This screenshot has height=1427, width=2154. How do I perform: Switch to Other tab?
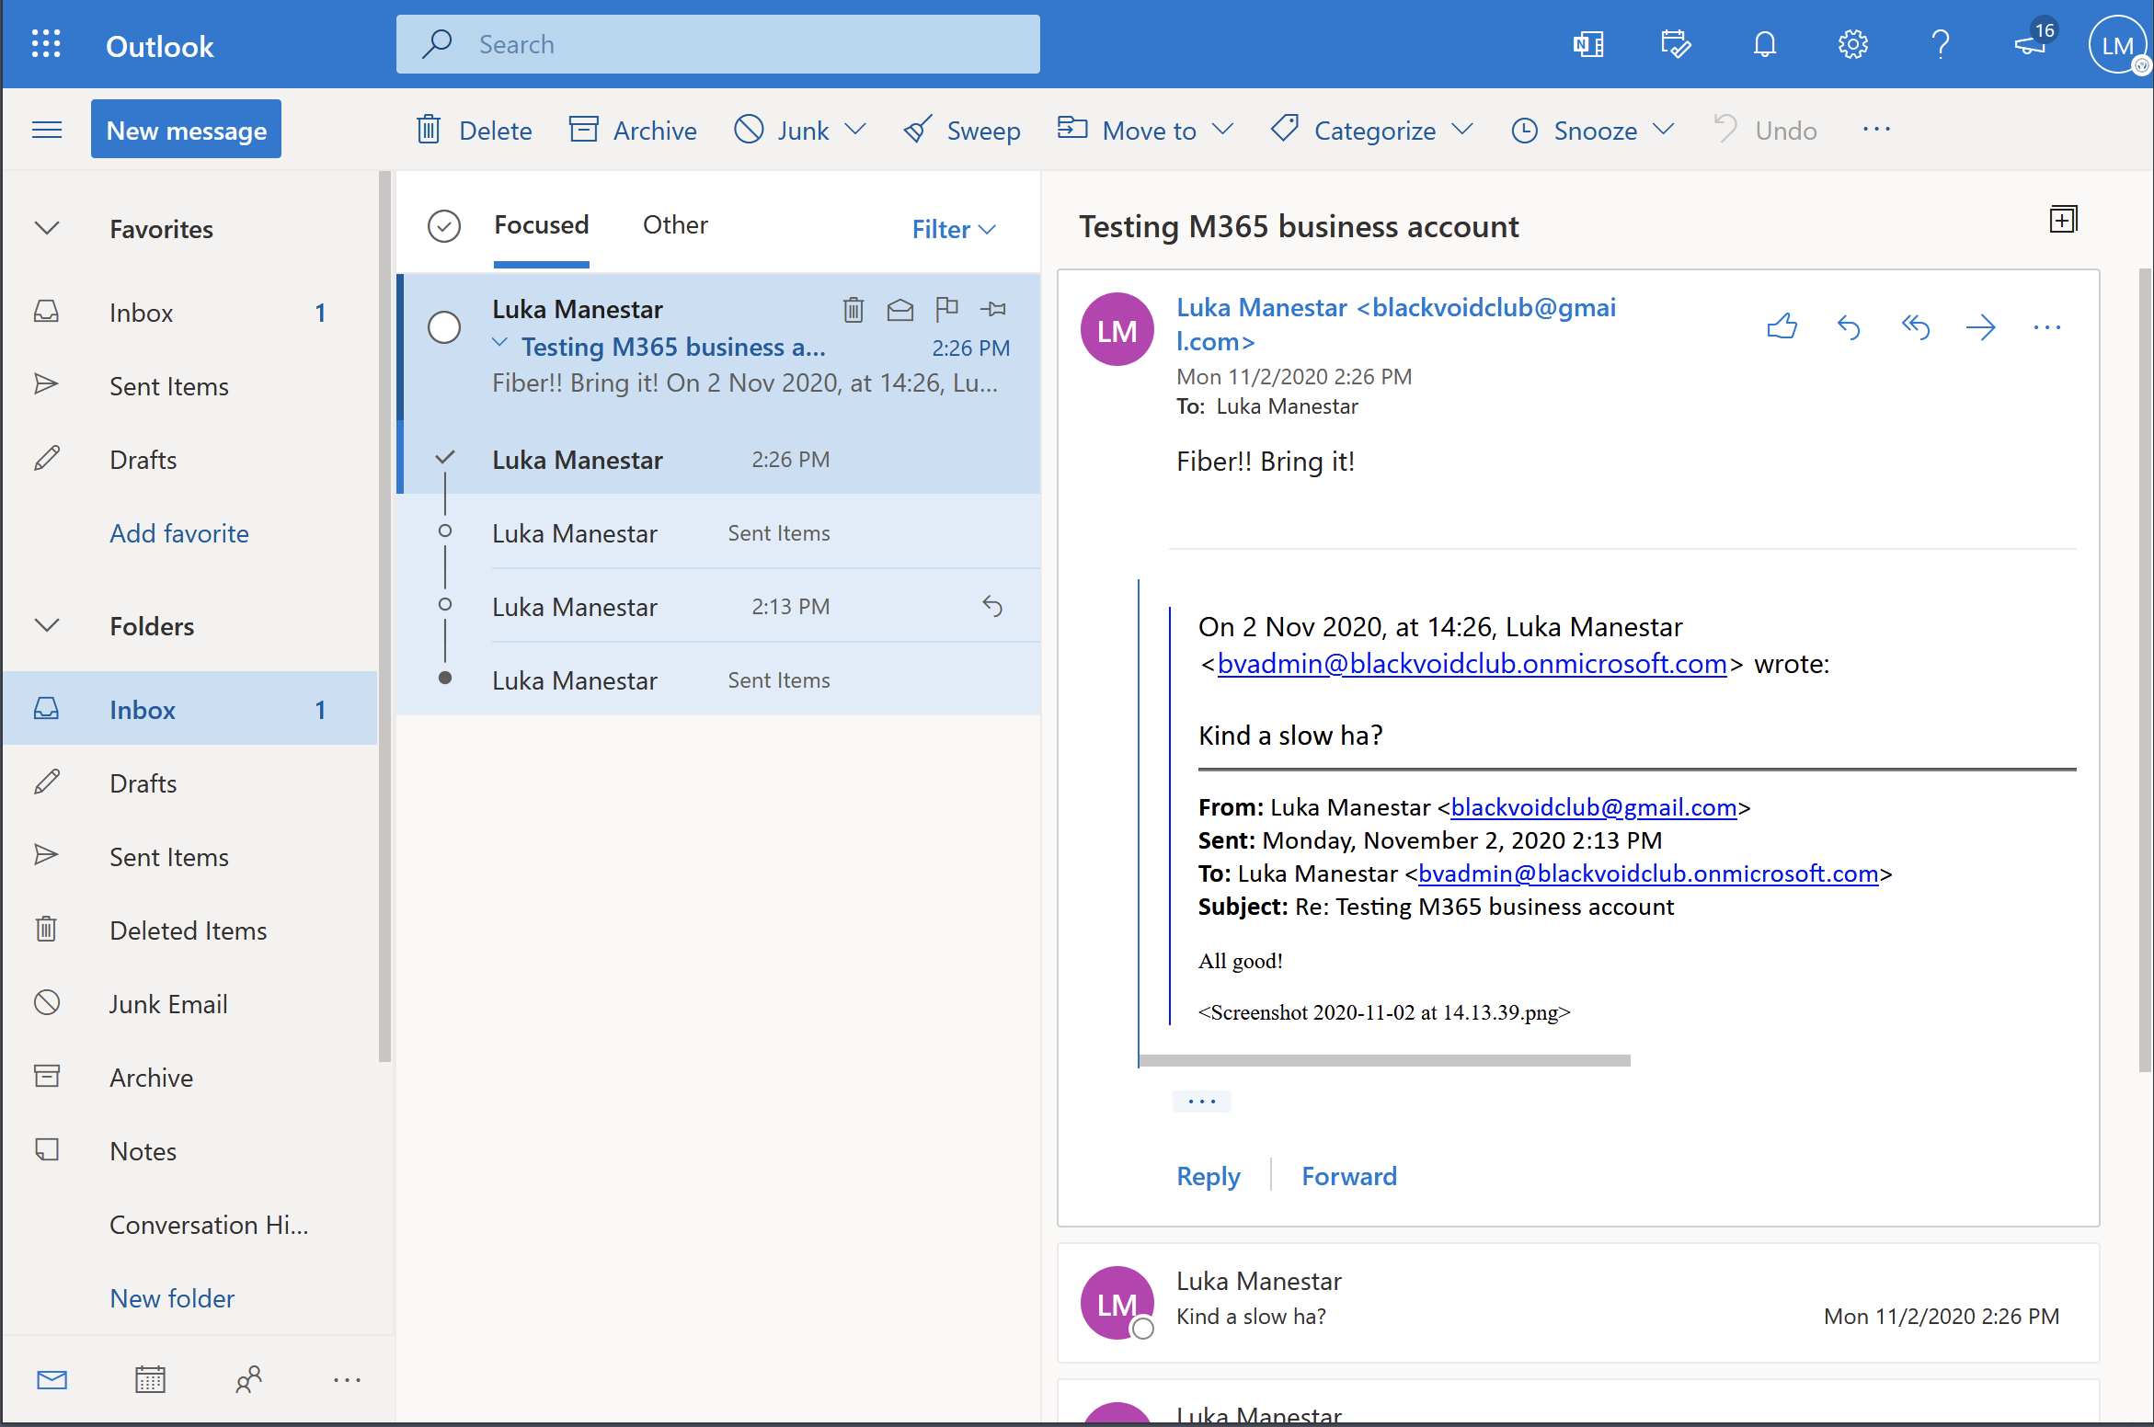point(675,225)
